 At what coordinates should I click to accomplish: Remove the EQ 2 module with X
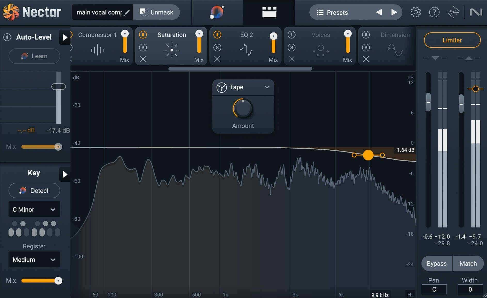[217, 59]
